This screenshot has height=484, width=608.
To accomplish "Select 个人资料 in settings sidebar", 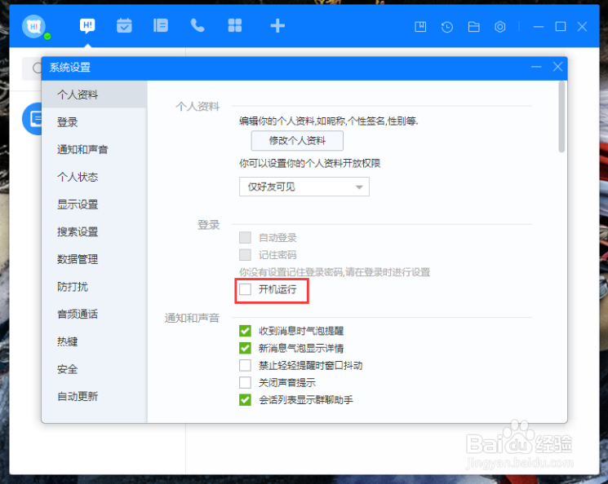I will (x=94, y=95).
